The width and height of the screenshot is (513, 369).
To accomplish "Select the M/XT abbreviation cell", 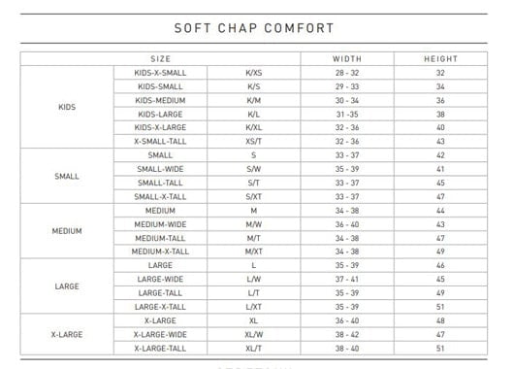I will pyautogui.click(x=253, y=252).
